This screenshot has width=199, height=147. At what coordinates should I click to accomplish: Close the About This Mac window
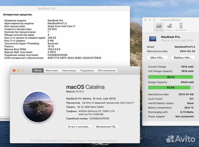pyautogui.click(x=14, y=70)
